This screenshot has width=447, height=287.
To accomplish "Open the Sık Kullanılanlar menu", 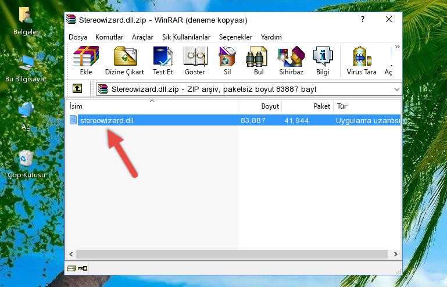I will point(186,37).
